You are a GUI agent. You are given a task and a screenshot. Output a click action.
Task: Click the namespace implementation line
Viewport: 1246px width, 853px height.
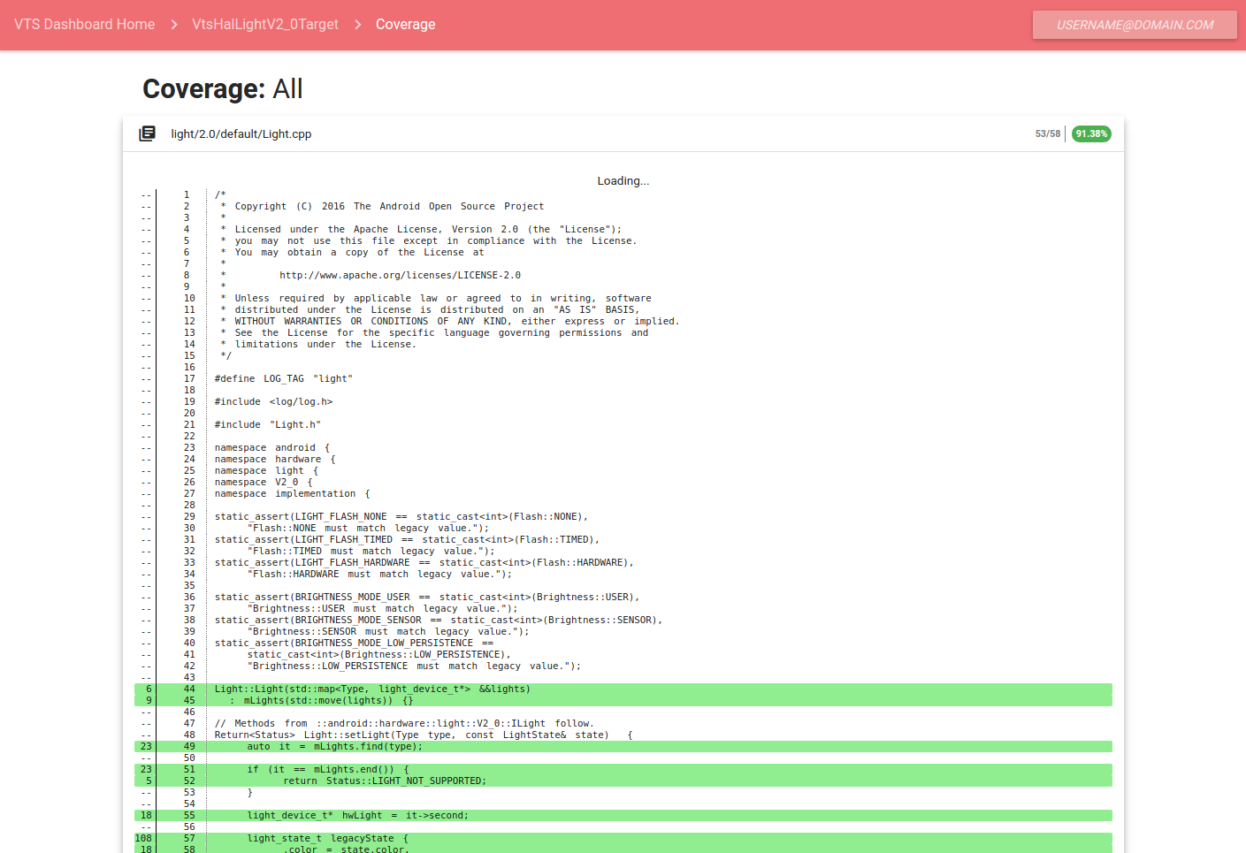pyautogui.click(x=292, y=494)
